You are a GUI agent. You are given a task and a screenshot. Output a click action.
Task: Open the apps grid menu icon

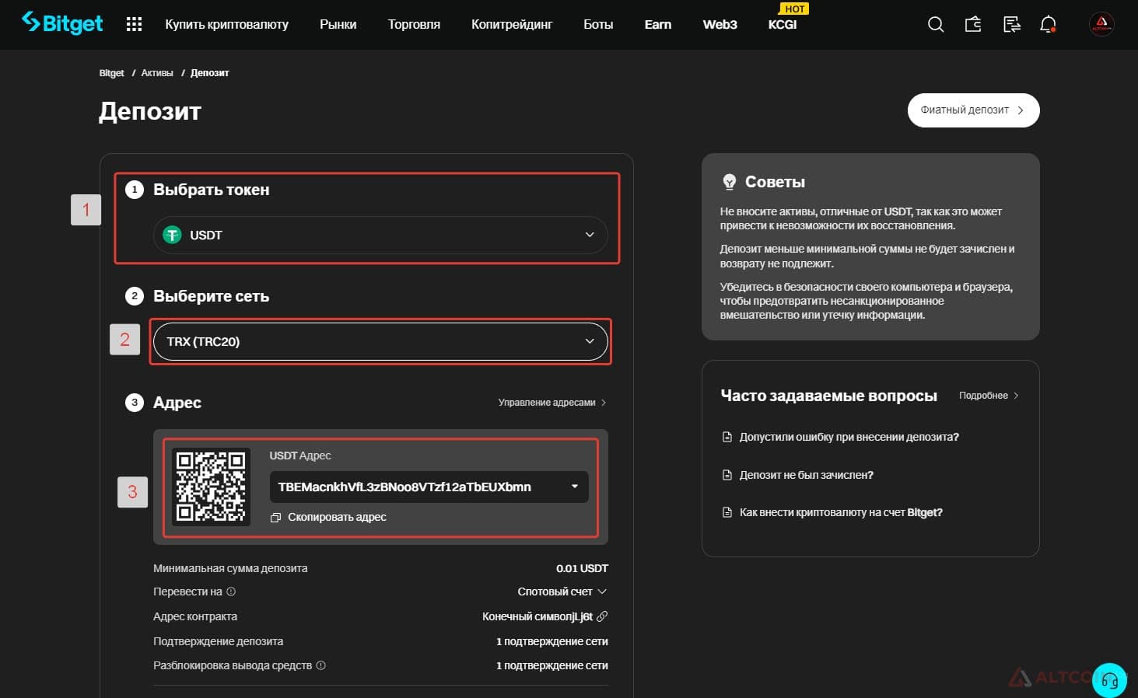(x=134, y=24)
